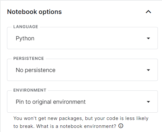Select the Persistence combo box
This screenshot has width=162, height=132.
pyautogui.click(x=82, y=70)
